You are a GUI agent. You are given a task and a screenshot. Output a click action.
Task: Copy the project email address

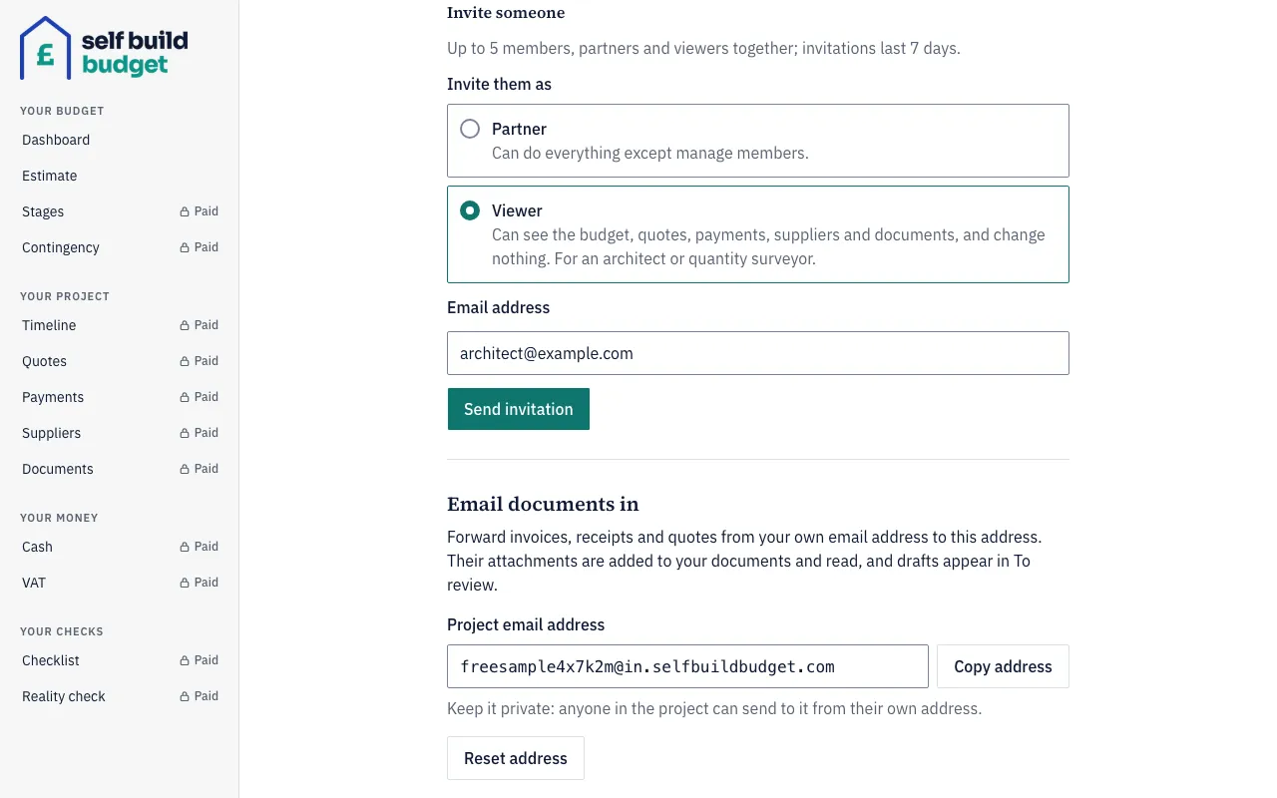[1003, 666]
